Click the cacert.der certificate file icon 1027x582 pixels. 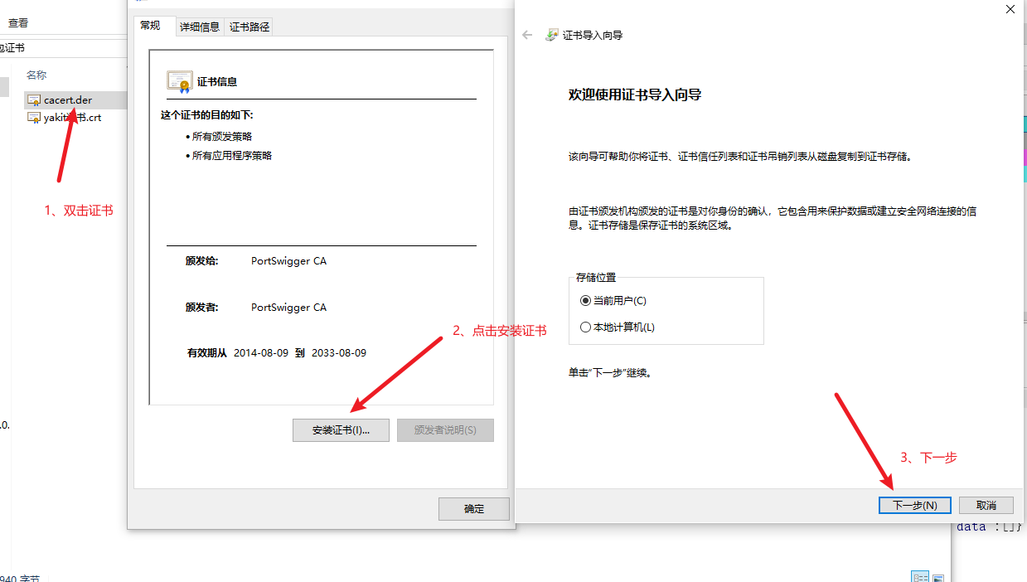pyautogui.click(x=34, y=100)
